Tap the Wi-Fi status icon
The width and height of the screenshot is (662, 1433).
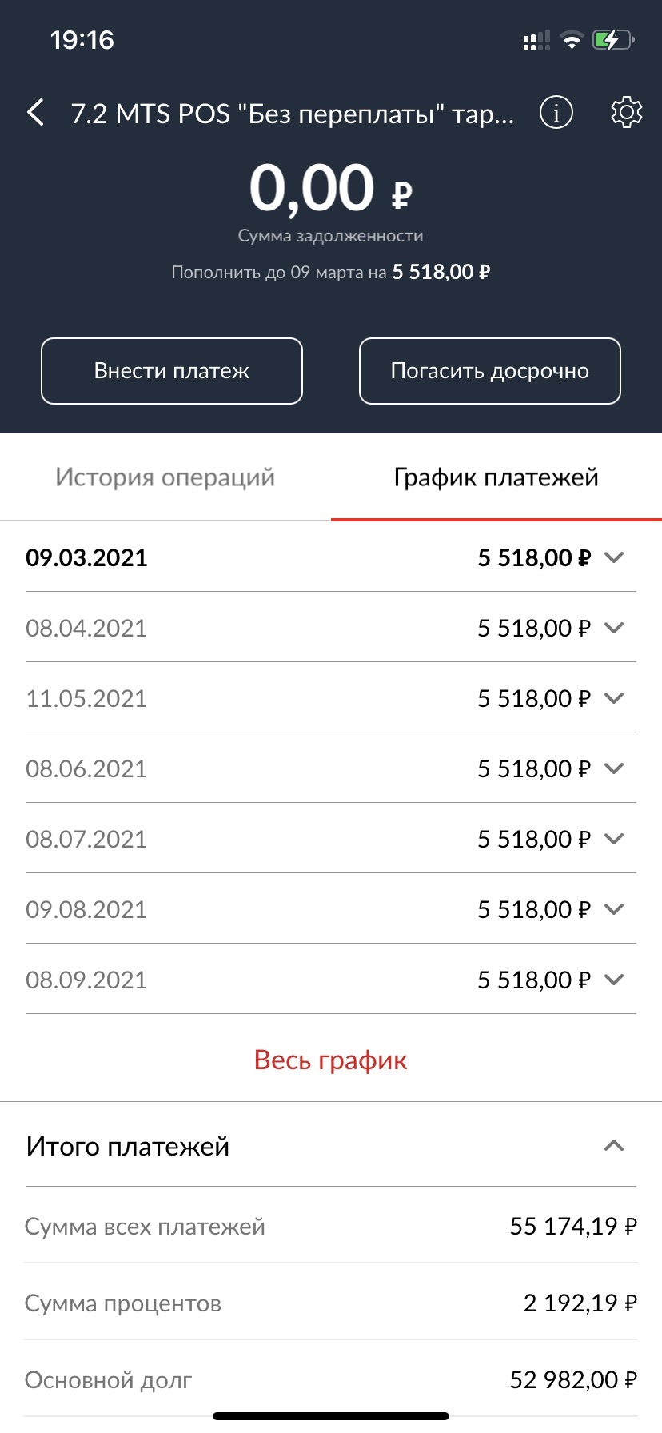(571, 40)
